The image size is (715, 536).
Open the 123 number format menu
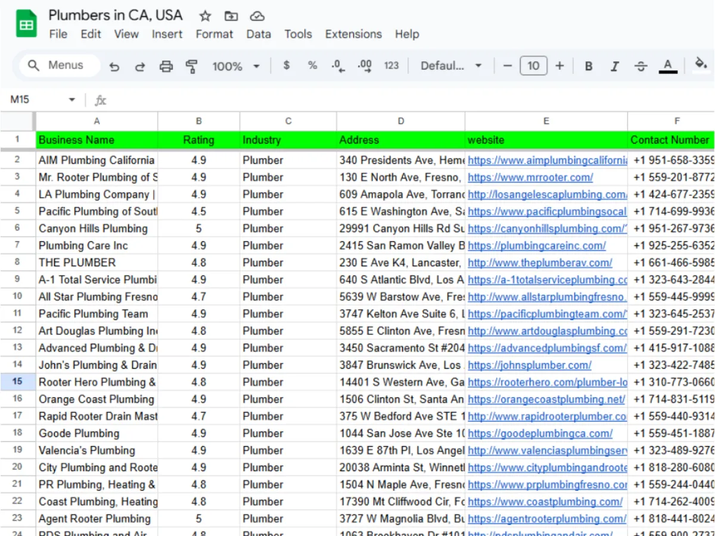[391, 66]
